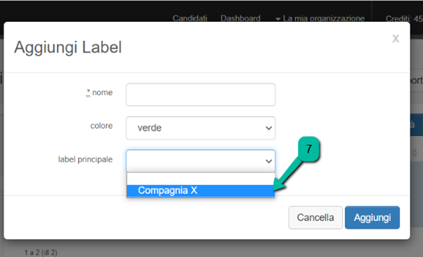This screenshot has width=423, height=257.
Task: Click the Cancella button
Action: click(x=315, y=218)
